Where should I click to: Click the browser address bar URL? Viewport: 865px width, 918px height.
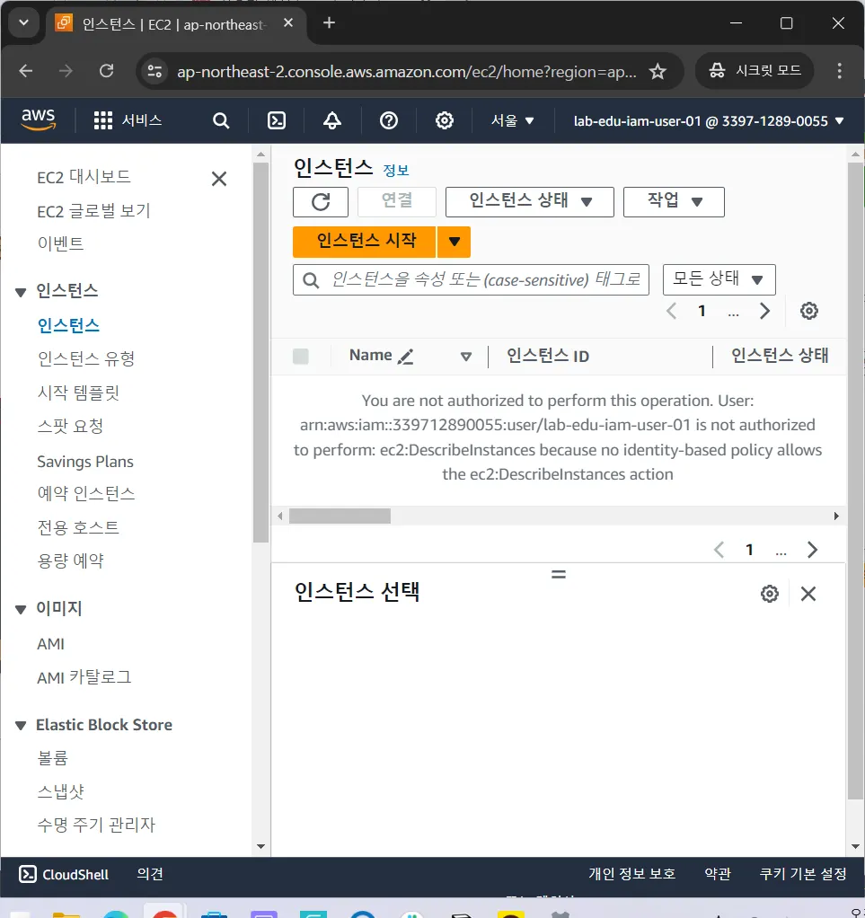[x=406, y=72]
